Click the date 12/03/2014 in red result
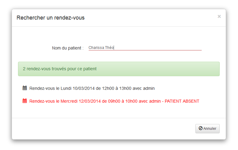 click(90, 101)
